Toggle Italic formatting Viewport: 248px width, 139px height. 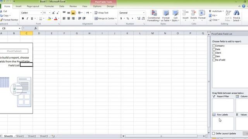click(x=27, y=19)
